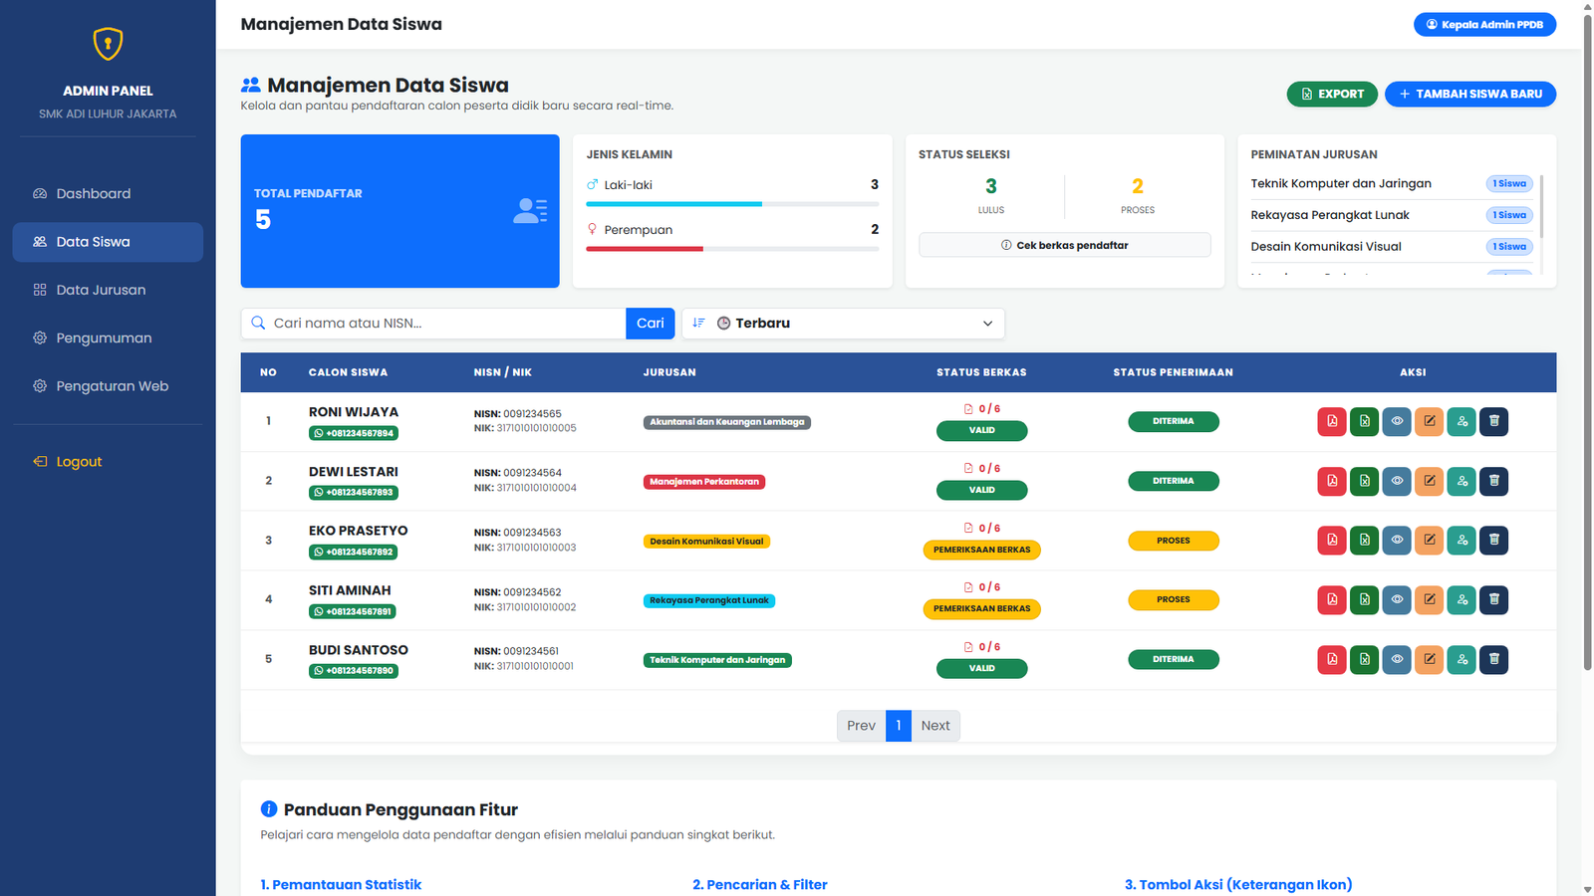Download Roni Wijaya's PDF file
The height and width of the screenshot is (896, 1594).
1332,421
